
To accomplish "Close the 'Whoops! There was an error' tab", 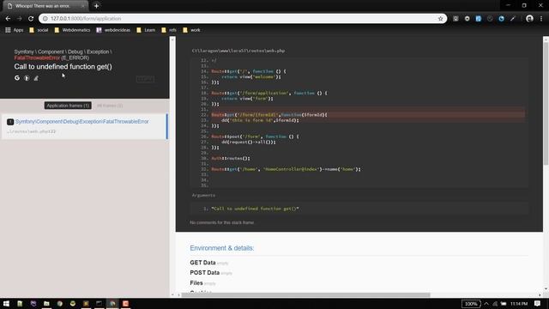I will (x=83, y=6).
